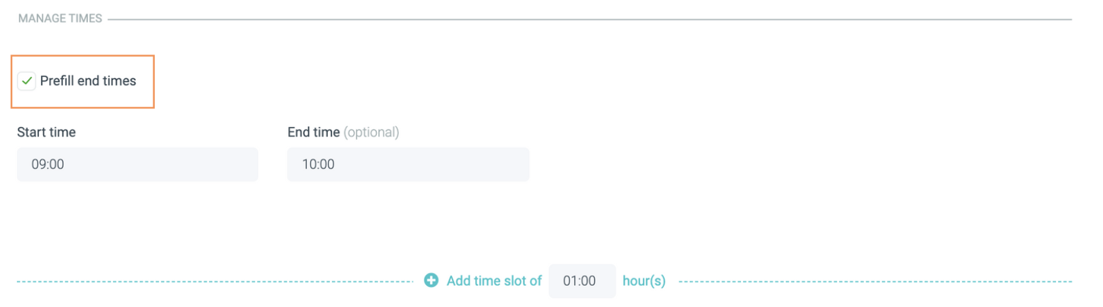Focus the End time input field
The width and height of the screenshot is (1103, 307).
click(408, 164)
